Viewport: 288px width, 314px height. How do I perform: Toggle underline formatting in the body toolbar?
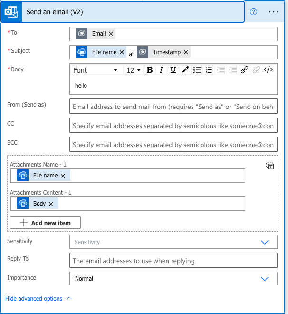pos(173,70)
